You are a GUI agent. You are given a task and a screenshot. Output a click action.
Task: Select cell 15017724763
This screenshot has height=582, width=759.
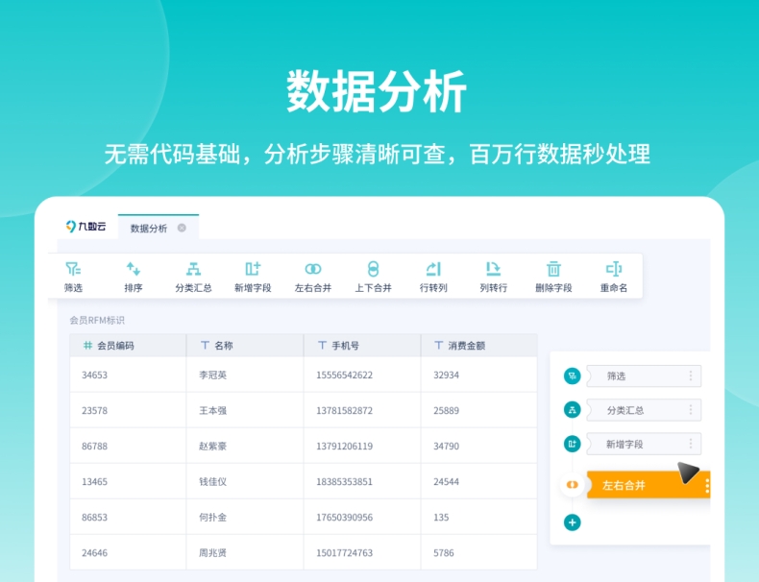362,552
